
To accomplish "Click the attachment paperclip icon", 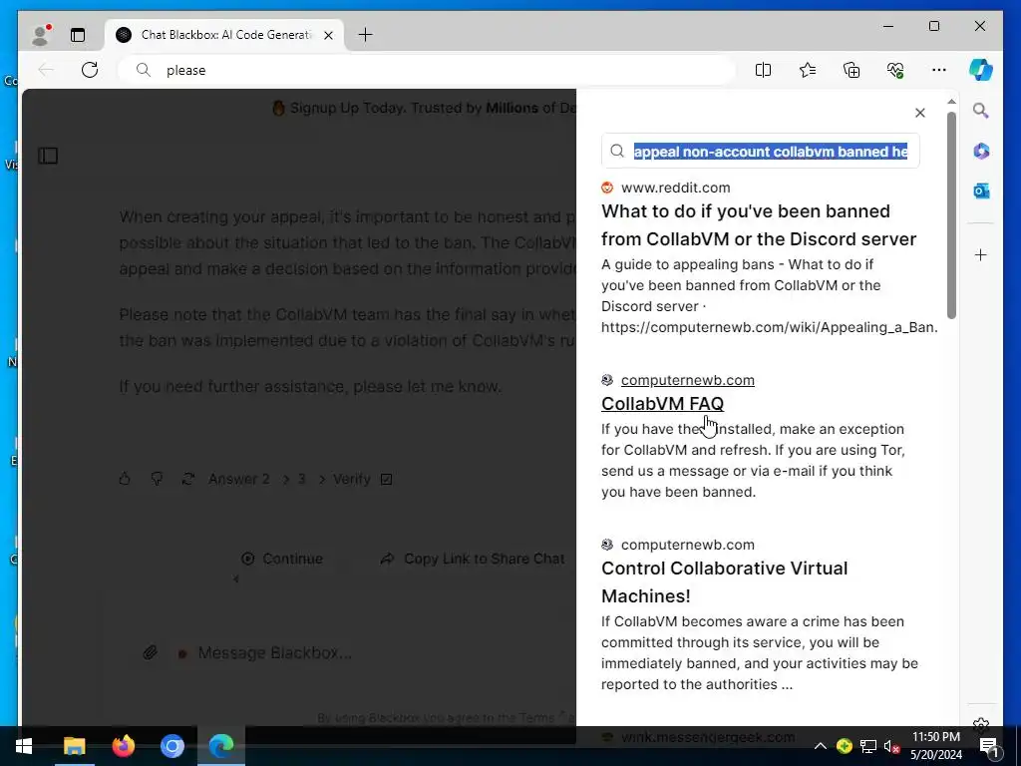I will point(151,652).
